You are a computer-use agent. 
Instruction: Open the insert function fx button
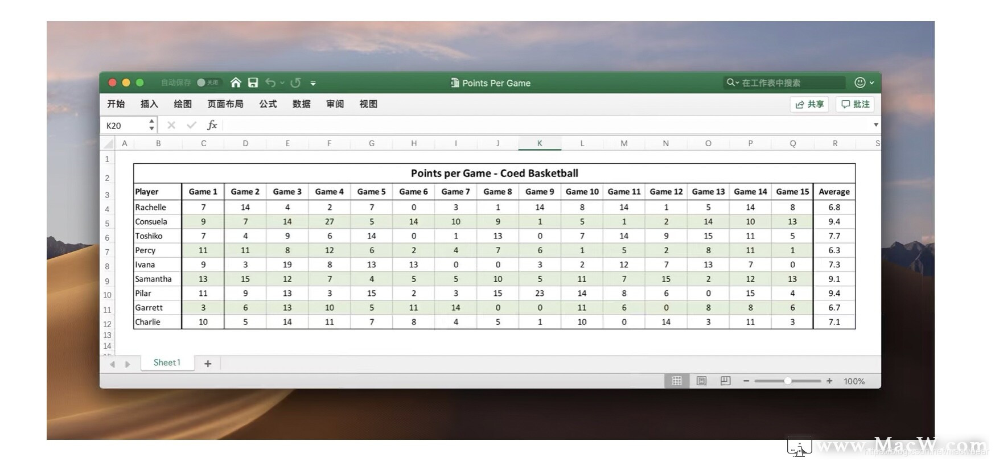[212, 125]
